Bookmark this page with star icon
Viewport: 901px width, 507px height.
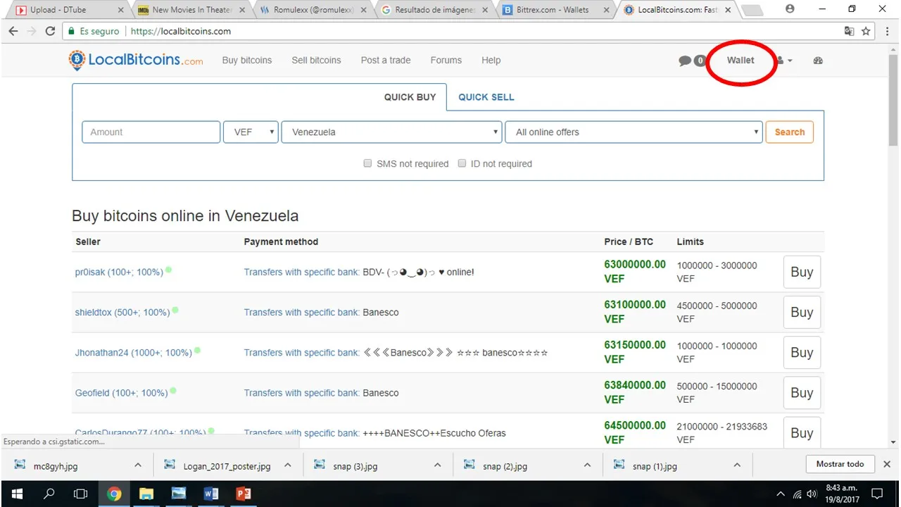(x=866, y=31)
